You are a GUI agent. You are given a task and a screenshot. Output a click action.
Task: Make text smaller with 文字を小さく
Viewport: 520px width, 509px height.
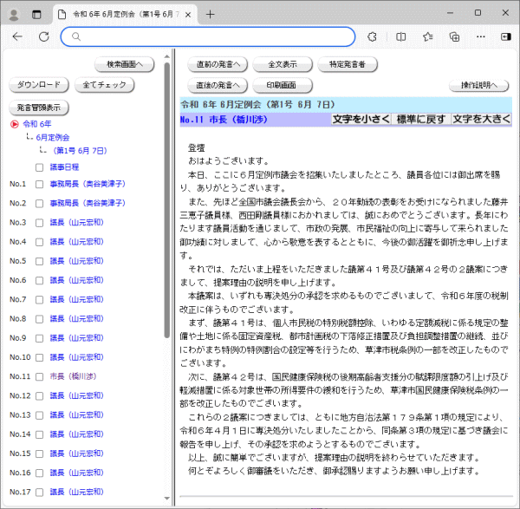361,119
